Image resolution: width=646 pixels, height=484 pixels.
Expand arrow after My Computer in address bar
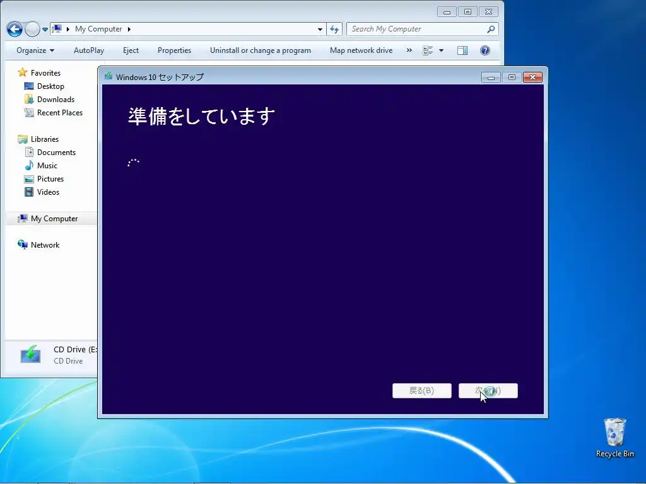(129, 29)
